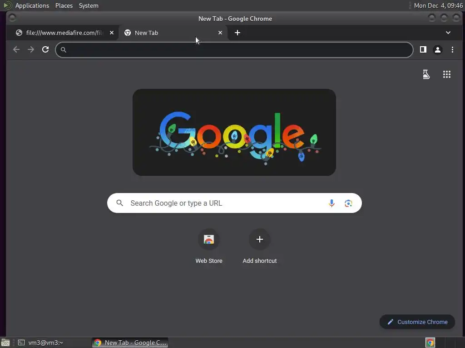Screen dimensions: 465x348
Task: Open the Google apps grid
Action: point(447,74)
